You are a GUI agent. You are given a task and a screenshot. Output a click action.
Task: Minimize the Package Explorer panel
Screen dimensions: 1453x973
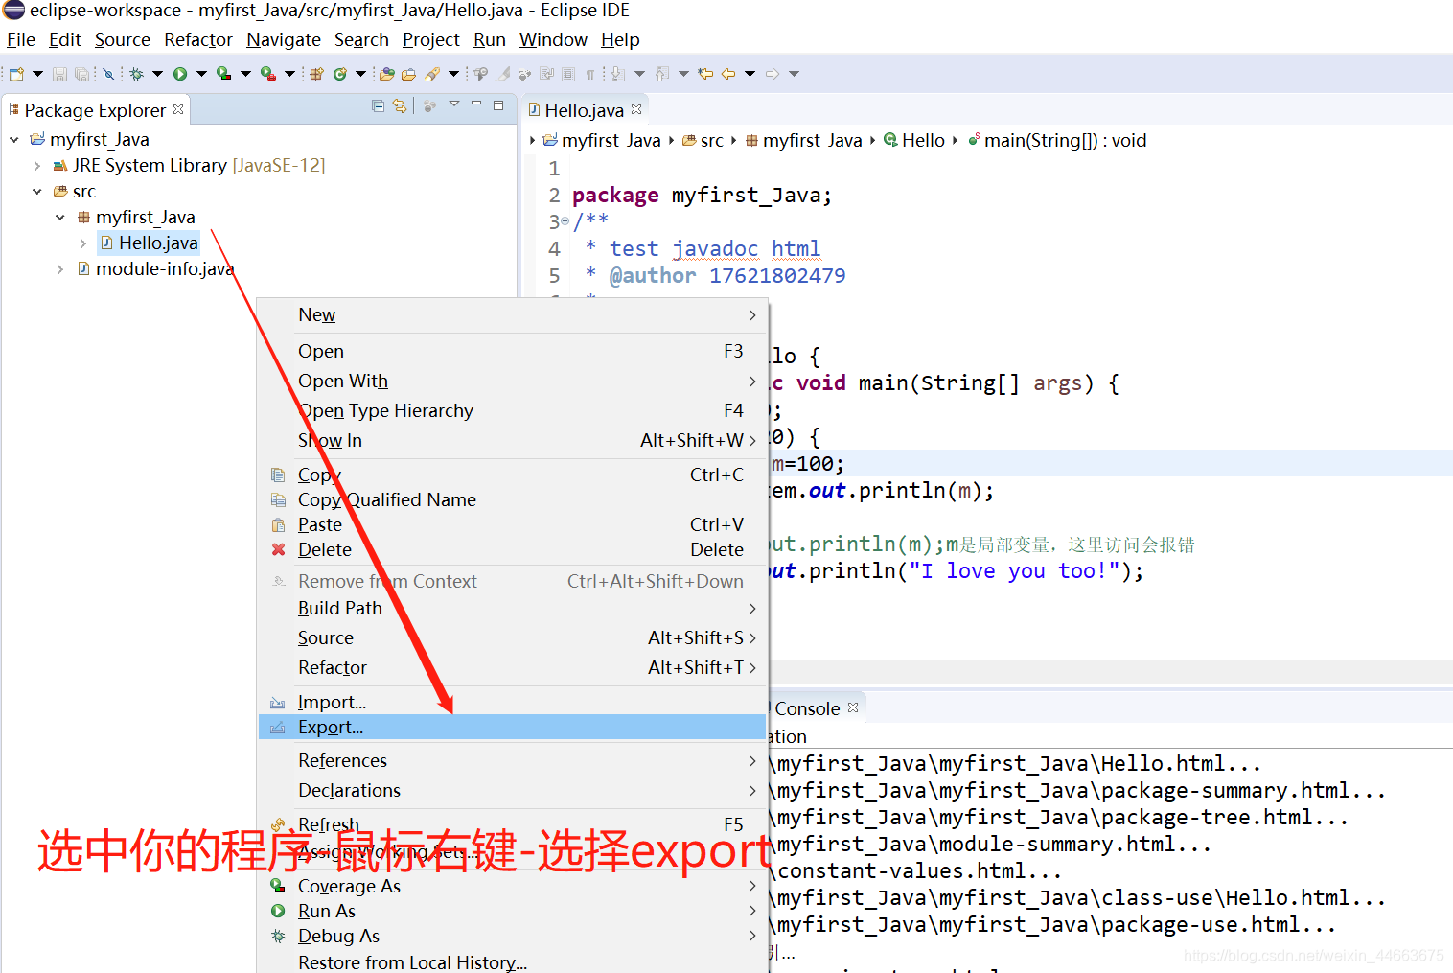(x=476, y=104)
